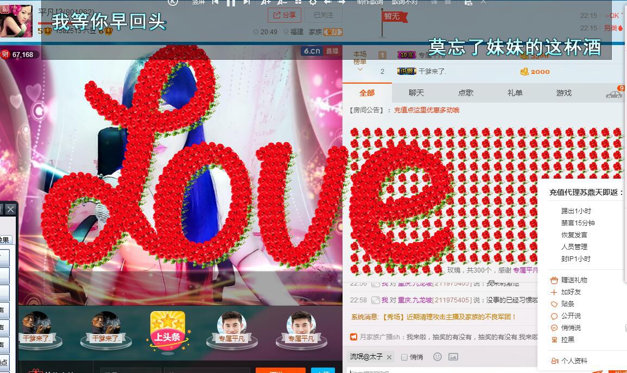Open the 点歌 song request tab

click(466, 93)
